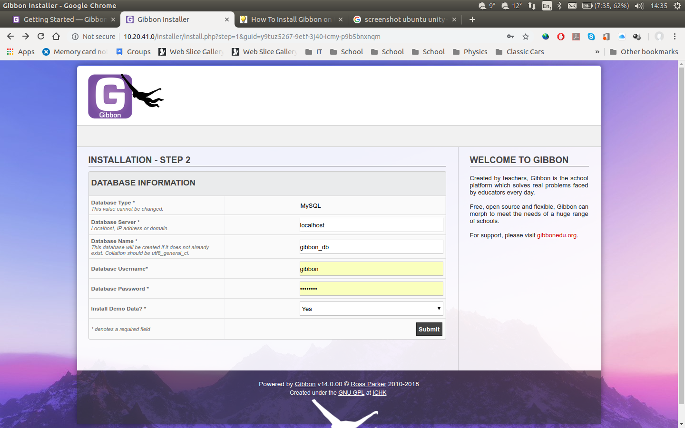The image size is (685, 428).
Task: Click the page scrollbar down arrow
Action: [681, 424]
